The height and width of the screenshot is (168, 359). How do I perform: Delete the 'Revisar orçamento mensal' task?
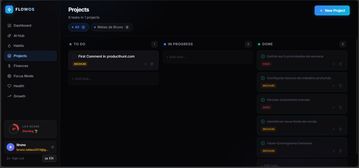click(x=340, y=107)
